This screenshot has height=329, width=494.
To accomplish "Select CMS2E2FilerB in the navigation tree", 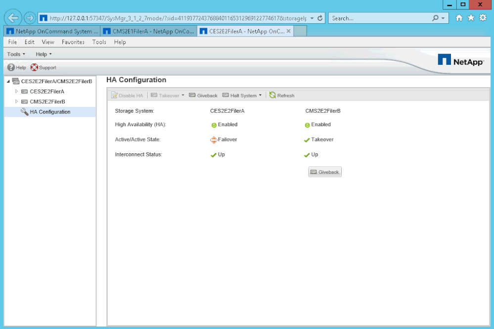I will tap(47, 101).
